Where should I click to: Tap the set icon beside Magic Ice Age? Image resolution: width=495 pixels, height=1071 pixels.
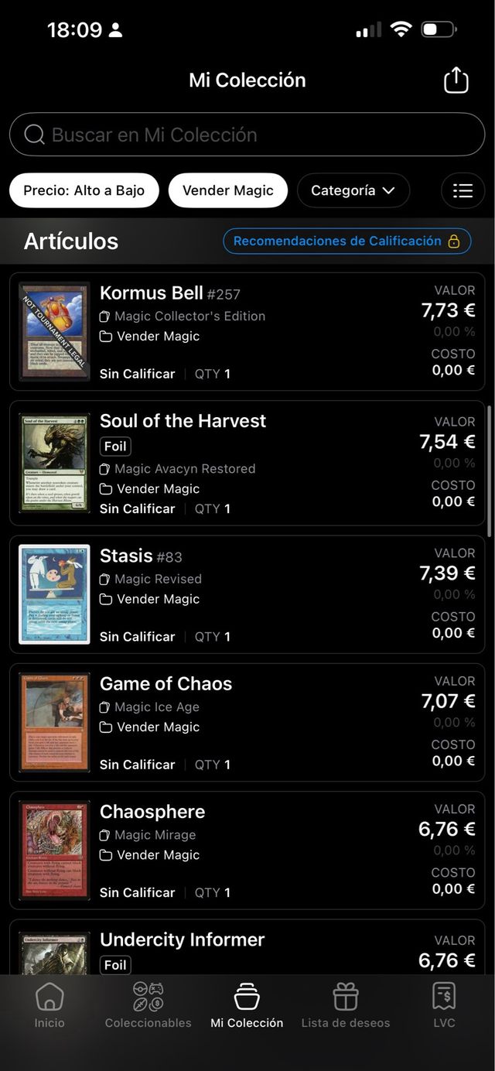(x=105, y=707)
